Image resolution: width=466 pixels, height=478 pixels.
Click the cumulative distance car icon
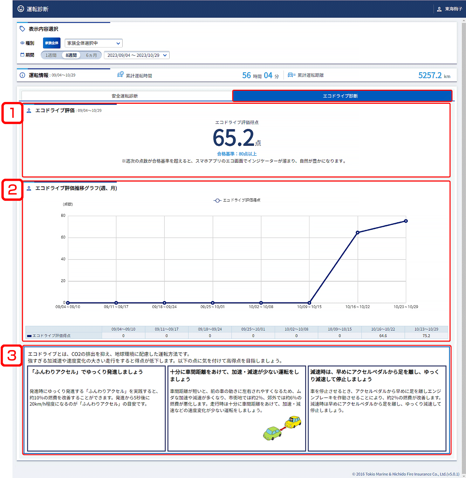click(x=292, y=75)
